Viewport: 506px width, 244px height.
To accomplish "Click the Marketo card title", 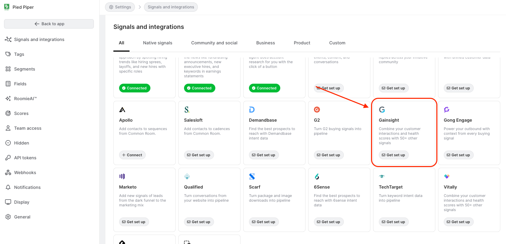I will point(128,187).
